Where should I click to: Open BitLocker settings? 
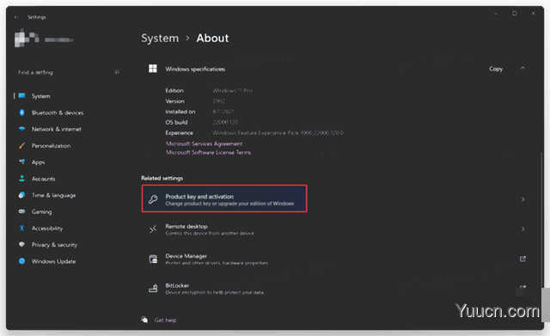click(338, 289)
